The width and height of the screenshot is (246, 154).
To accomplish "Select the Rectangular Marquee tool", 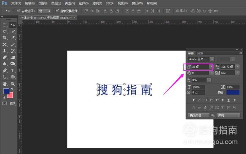I will pos(5,25).
